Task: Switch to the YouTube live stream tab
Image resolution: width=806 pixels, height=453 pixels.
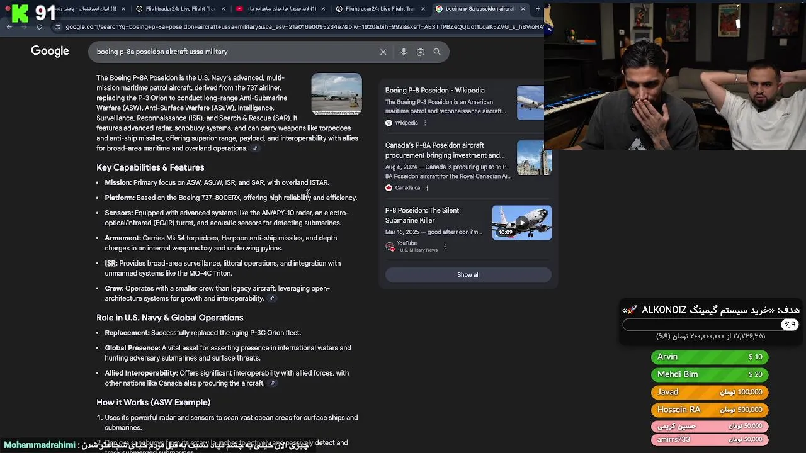Action: point(281,9)
